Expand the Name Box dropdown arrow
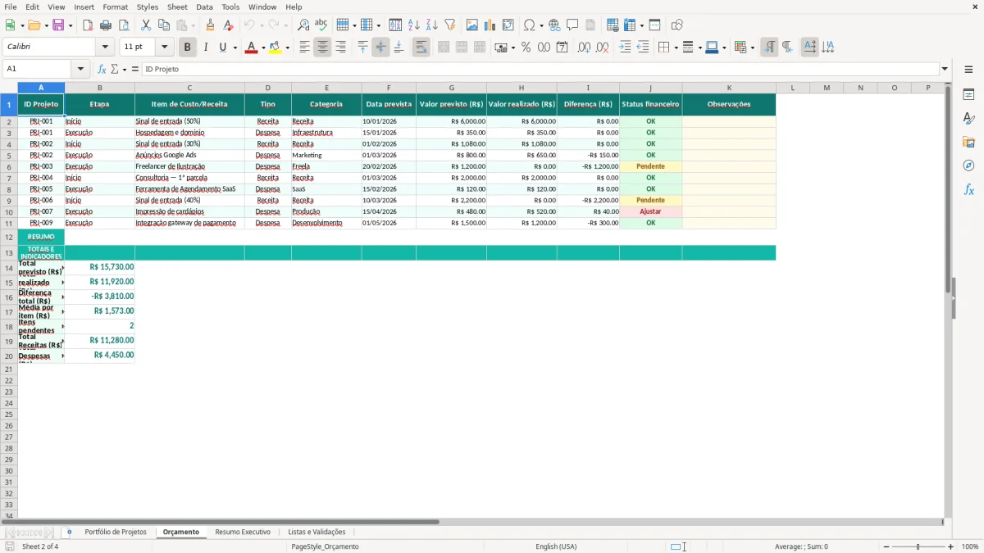Viewport: 984px width, 553px height. coord(80,69)
